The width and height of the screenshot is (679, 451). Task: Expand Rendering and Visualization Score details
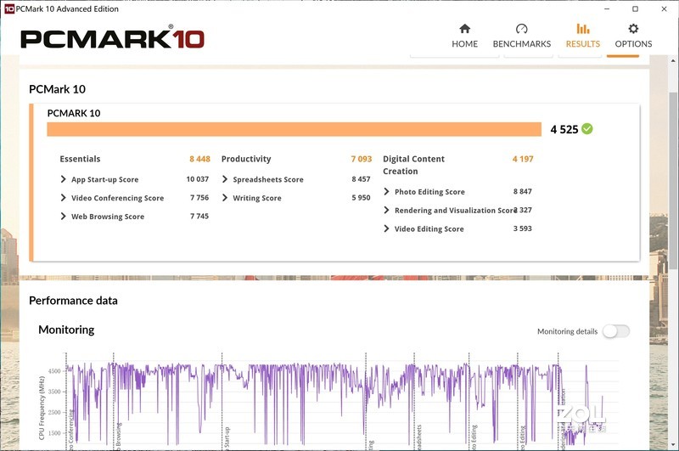(x=386, y=210)
